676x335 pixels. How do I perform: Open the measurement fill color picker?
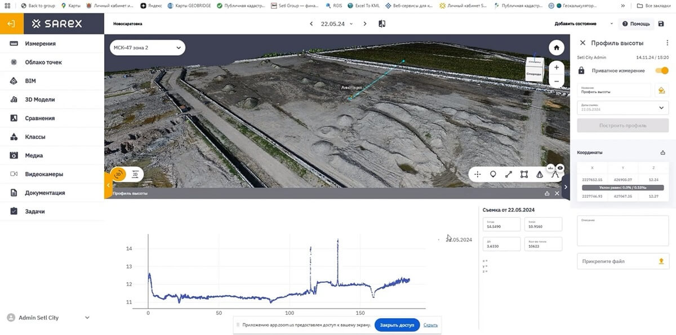pos(661,90)
